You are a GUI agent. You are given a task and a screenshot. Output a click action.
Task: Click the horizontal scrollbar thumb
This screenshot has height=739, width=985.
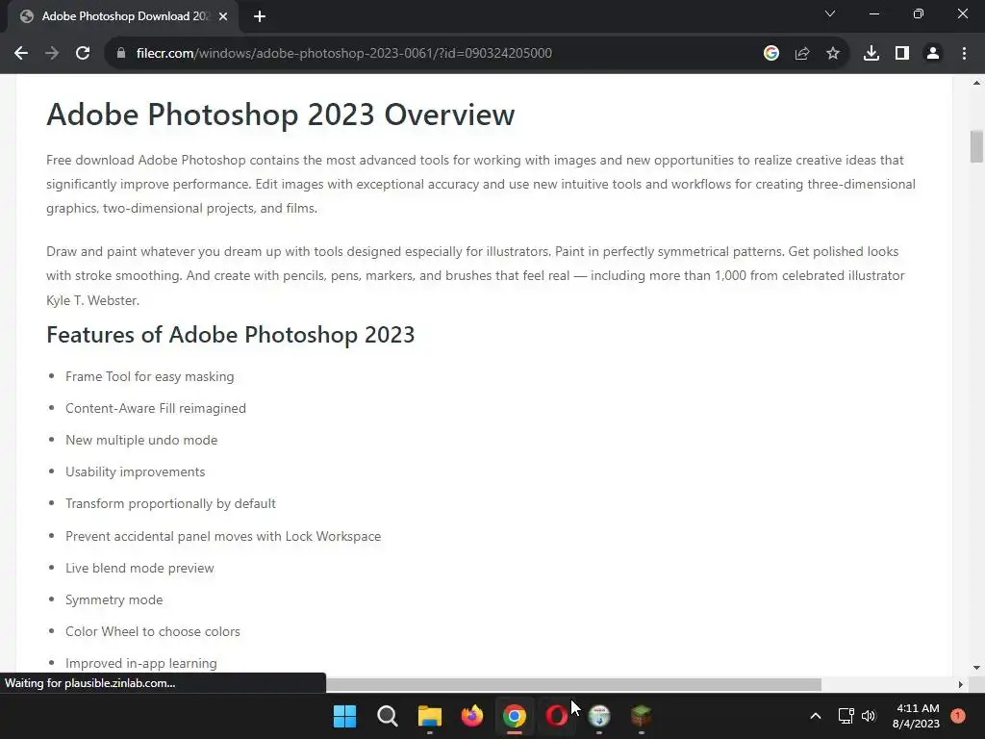(573, 684)
